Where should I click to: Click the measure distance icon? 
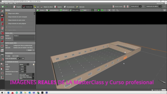(x=114, y=10)
